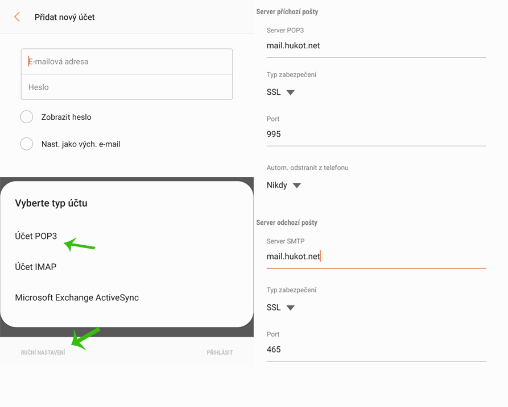
Task: Click the Přidat nový účet title
Action: (64, 17)
